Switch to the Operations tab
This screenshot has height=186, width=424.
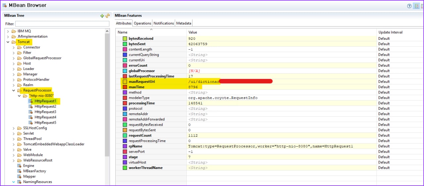point(142,23)
